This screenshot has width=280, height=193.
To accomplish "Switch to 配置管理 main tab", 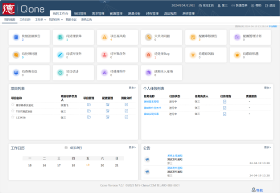I will [x=116, y=13].
